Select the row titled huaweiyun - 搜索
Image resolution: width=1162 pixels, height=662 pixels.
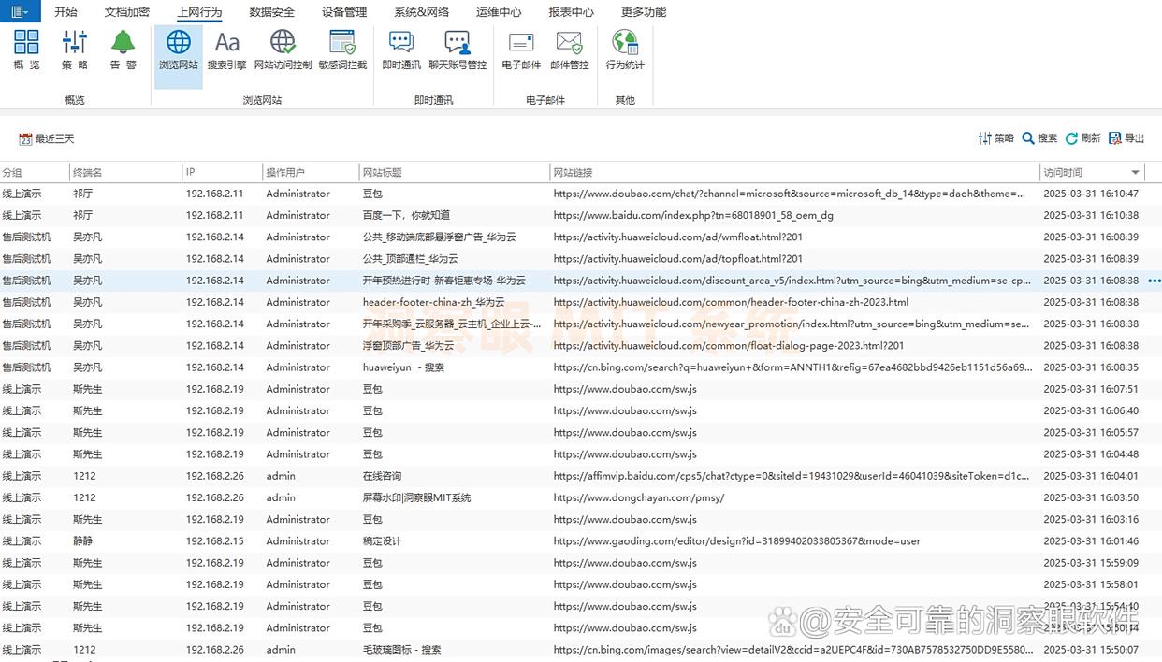[x=580, y=367]
